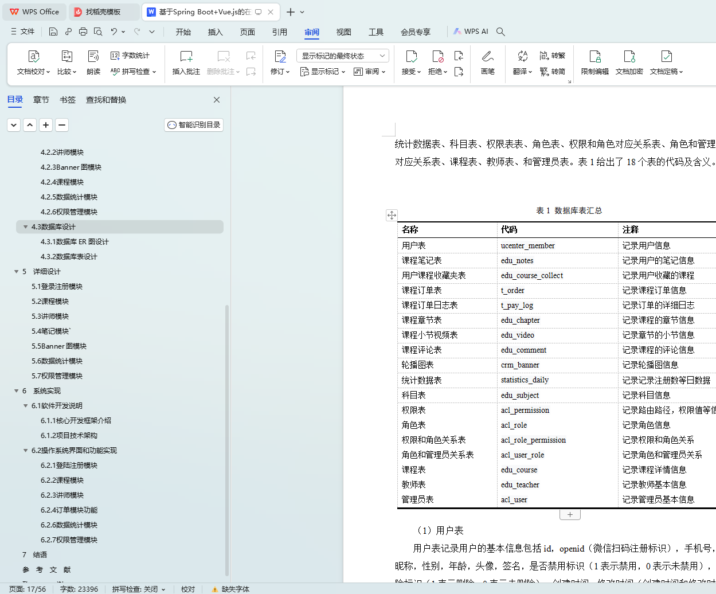Click the table move handle icon

pos(392,216)
